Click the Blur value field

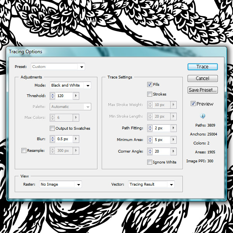[x=64, y=139]
